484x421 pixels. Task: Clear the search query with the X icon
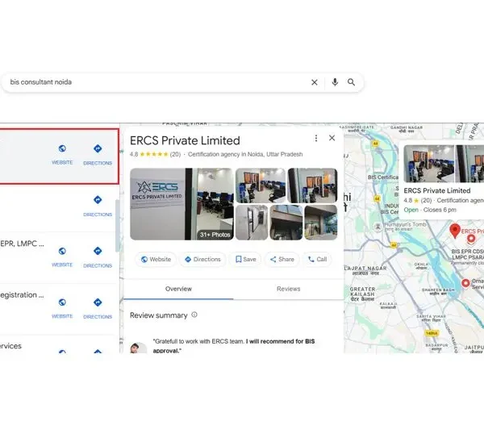(315, 82)
